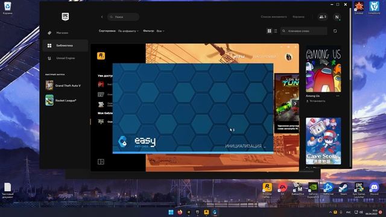Screen dimensions: 386x217
Task: Go back using the Epic launcher back arrow
Action: pos(102,17)
